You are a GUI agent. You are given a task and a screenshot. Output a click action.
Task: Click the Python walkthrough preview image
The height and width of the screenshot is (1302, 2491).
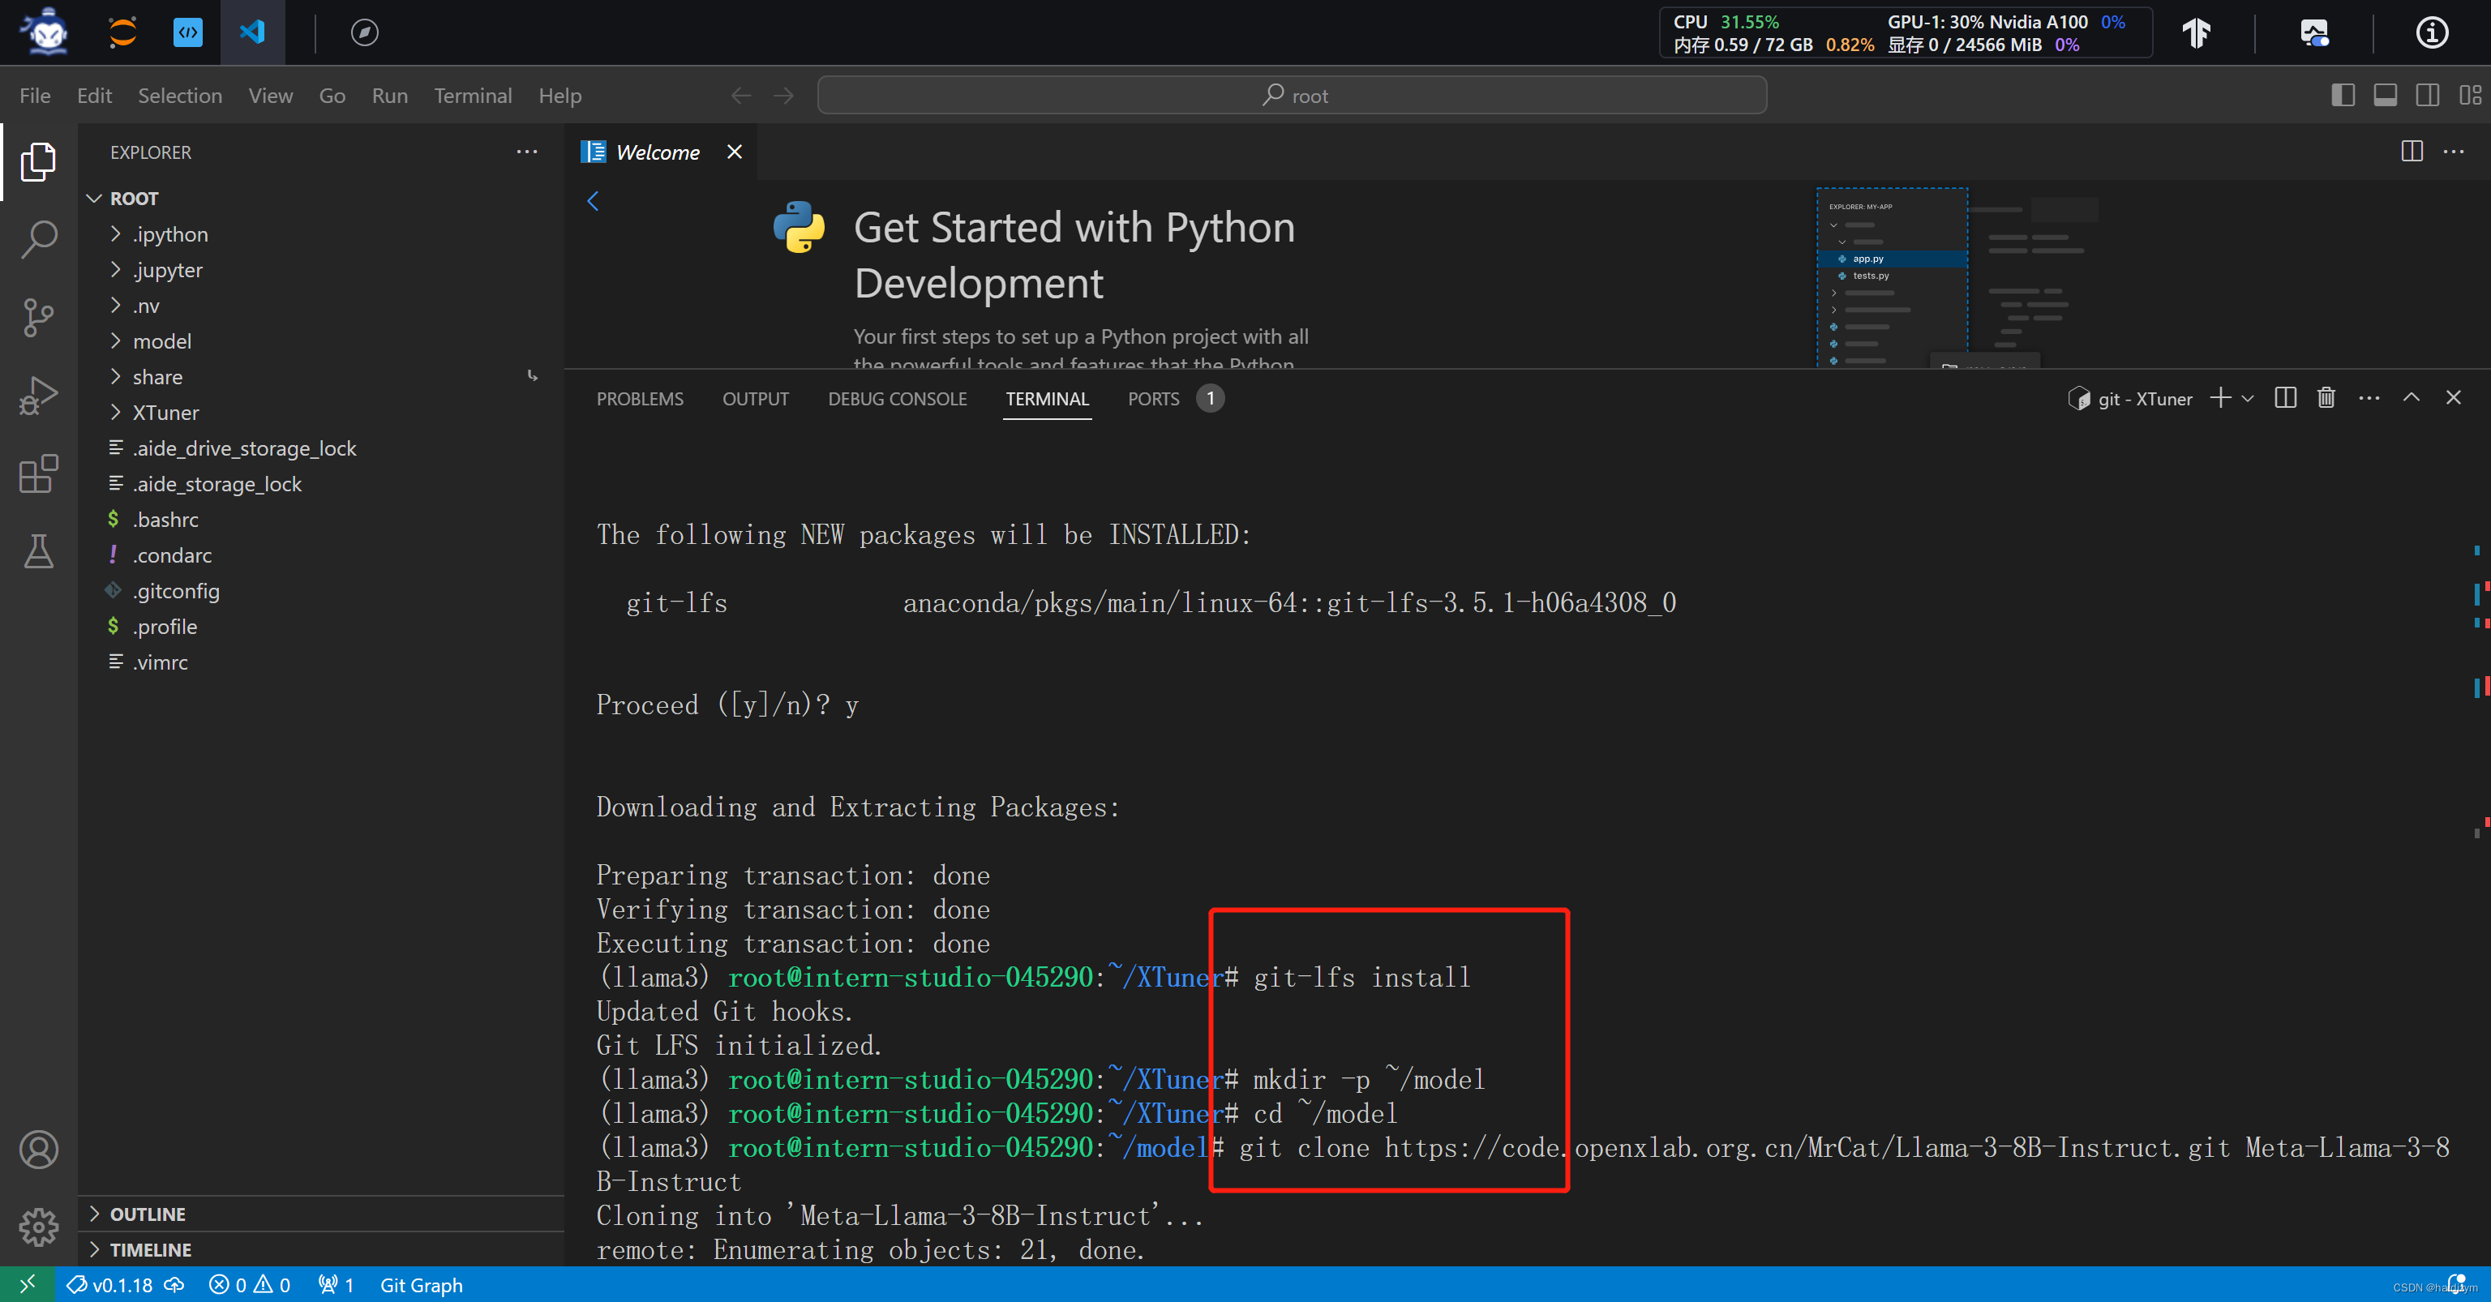1957,276
